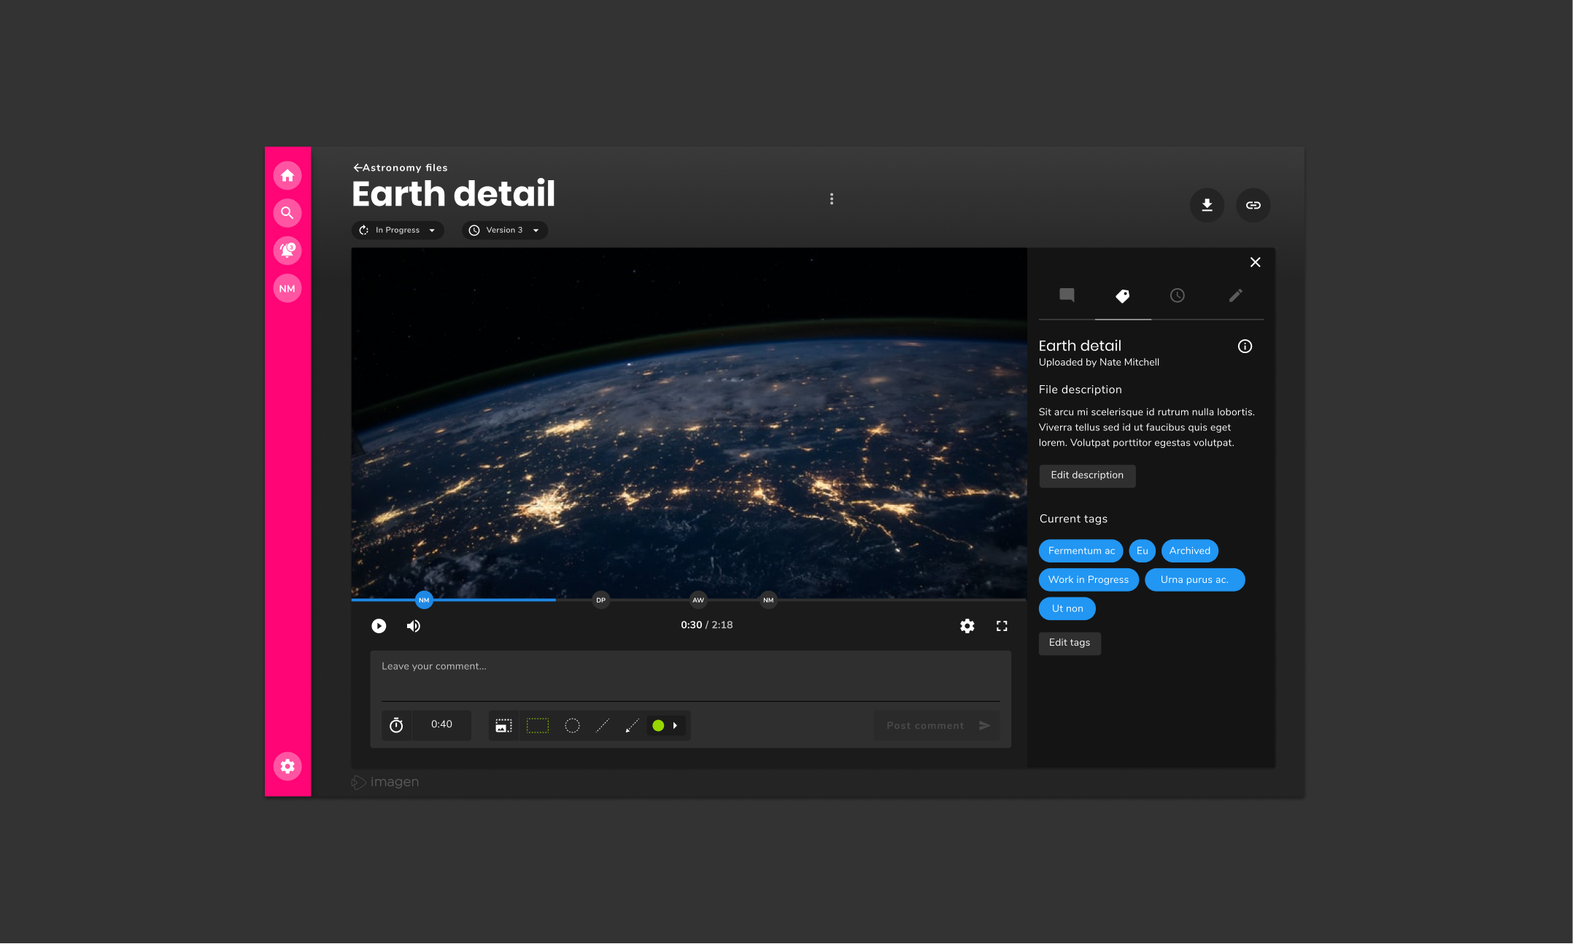Jump to the DP comment marker
This screenshot has width=1573, height=944.
600,600
